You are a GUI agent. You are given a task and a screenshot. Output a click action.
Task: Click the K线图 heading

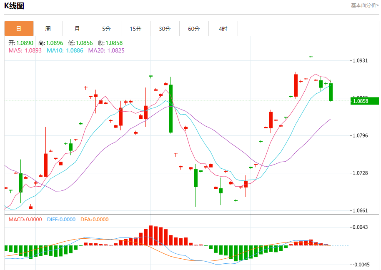pos(14,5)
